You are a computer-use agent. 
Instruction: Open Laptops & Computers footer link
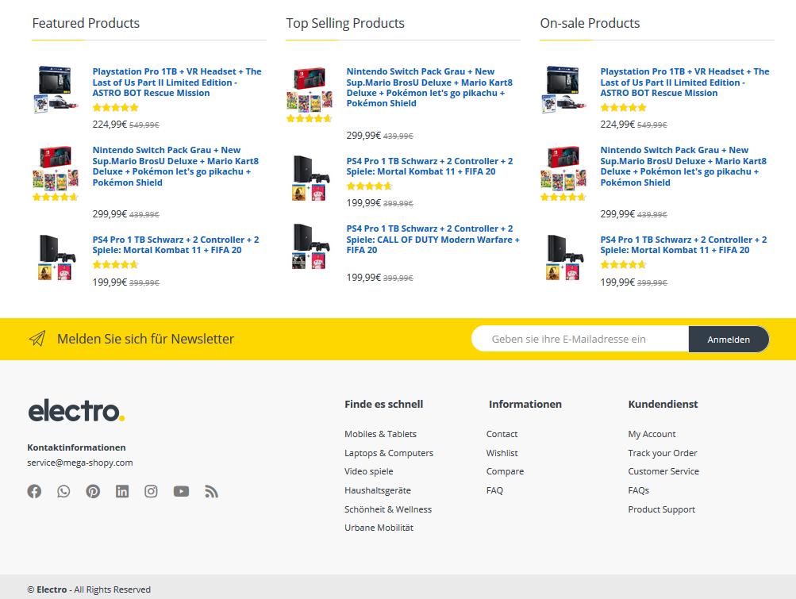click(x=389, y=453)
